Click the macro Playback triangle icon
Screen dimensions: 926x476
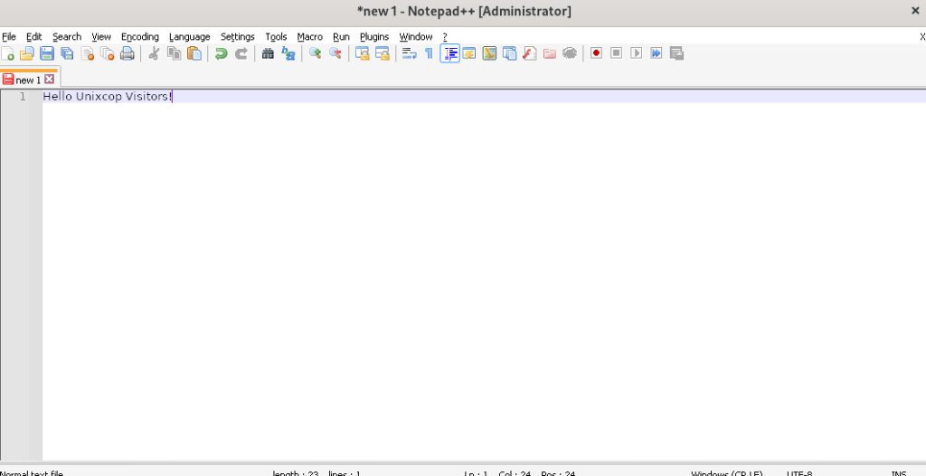tap(637, 53)
